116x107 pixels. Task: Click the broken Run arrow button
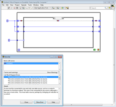[9, 8]
